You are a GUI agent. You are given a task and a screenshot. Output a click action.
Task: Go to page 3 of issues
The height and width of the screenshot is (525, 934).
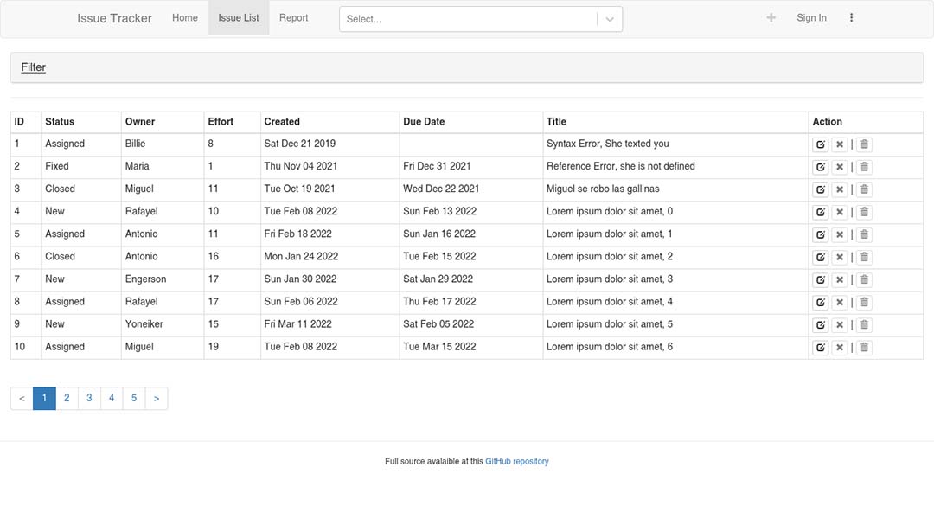[89, 399]
